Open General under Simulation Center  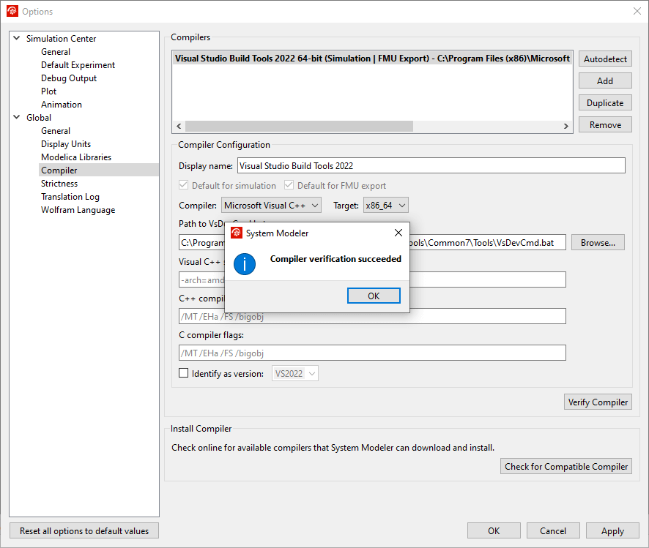(x=56, y=52)
